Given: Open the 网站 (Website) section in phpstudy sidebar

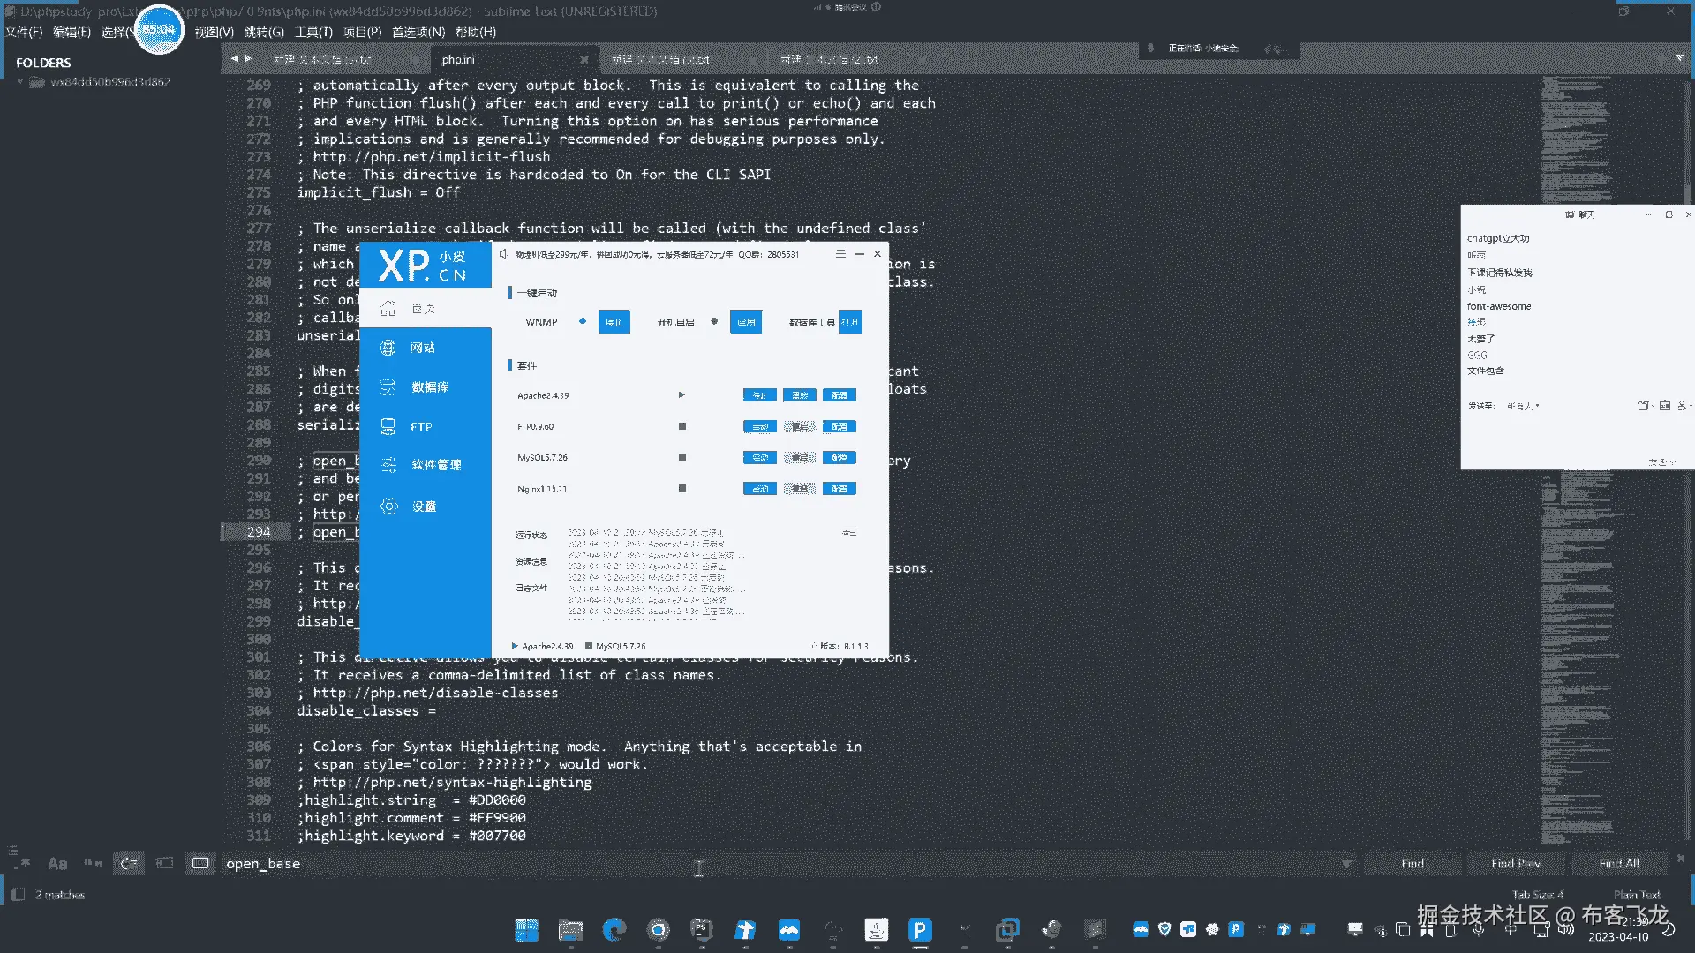Looking at the screenshot, I should pos(422,348).
